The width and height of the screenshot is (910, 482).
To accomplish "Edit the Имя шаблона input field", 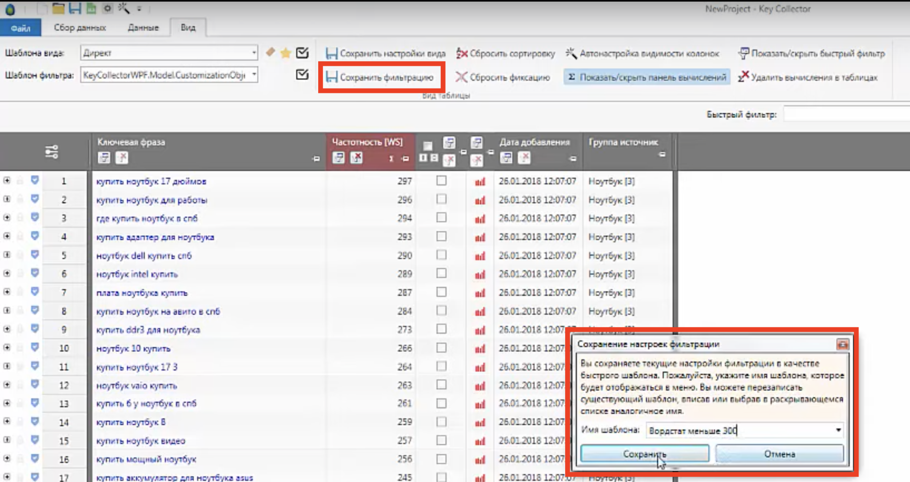I will coord(742,430).
